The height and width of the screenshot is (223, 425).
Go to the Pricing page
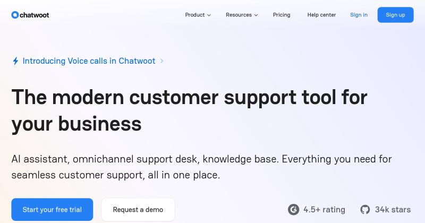click(x=282, y=15)
